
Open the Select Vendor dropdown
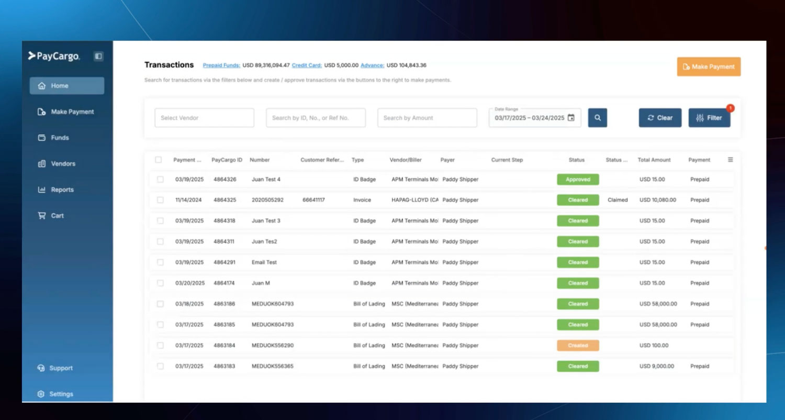click(204, 118)
